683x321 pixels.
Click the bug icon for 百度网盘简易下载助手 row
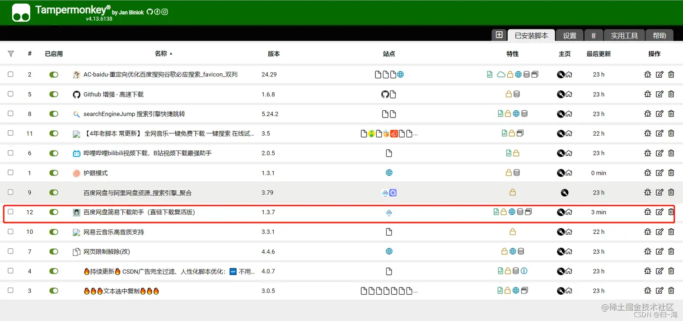coord(647,212)
